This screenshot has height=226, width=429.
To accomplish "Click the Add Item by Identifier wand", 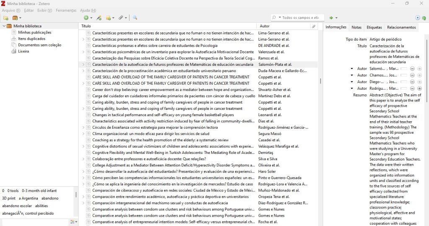I will (x=99, y=18).
